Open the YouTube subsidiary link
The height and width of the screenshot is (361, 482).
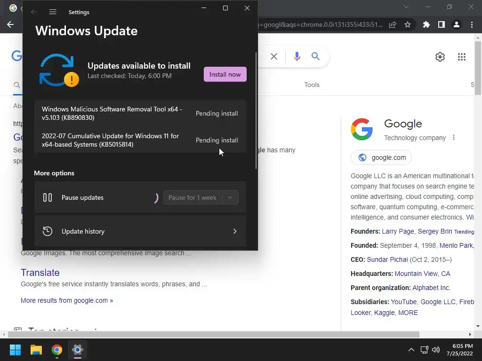pyautogui.click(x=403, y=302)
